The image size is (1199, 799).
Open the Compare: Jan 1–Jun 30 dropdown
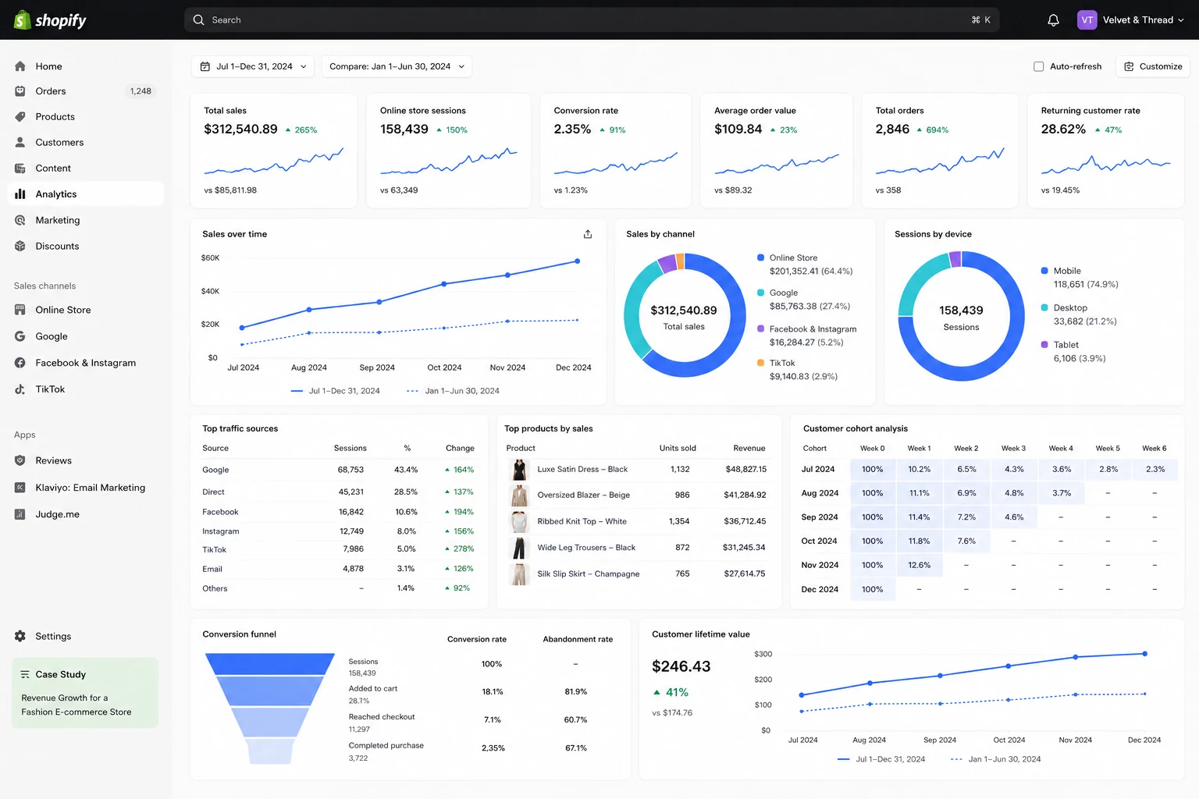[397, 67]
